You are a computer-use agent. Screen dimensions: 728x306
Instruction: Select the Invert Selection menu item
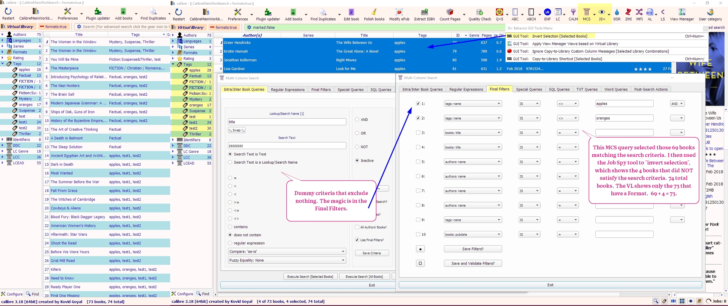coord(559,36)
